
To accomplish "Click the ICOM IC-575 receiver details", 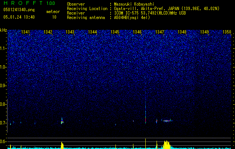I will point(150,13).
